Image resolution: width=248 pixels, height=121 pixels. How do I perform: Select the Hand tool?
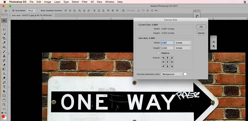[x=4, y=100]
